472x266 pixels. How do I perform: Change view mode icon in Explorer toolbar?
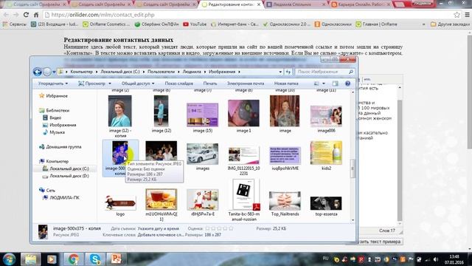pyautogui.click(x=316, y=83)
